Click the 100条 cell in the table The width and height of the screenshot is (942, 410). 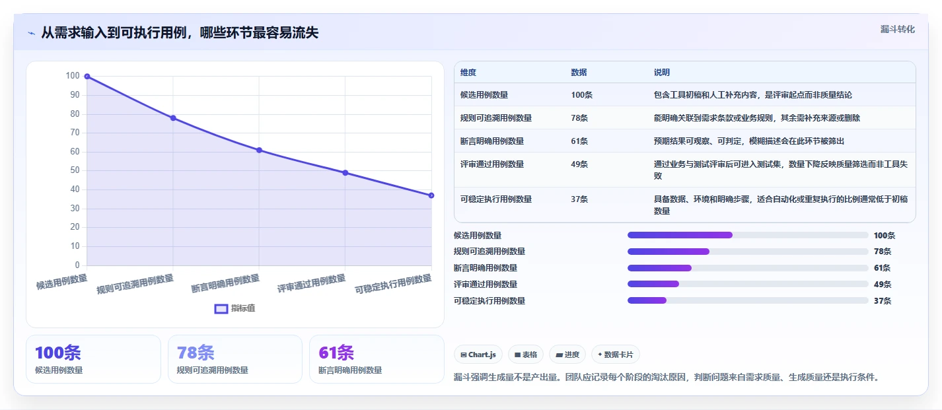(582, 95)
